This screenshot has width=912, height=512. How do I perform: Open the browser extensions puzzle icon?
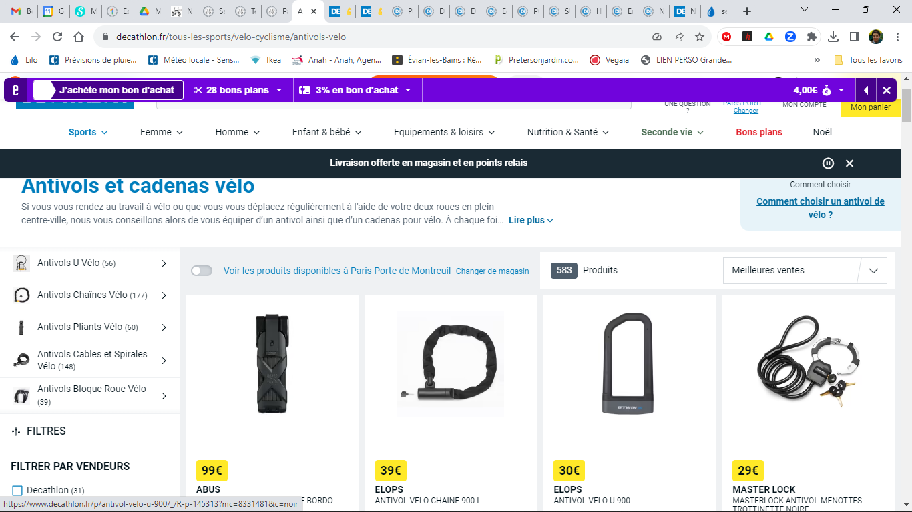[x=812, y=37]
